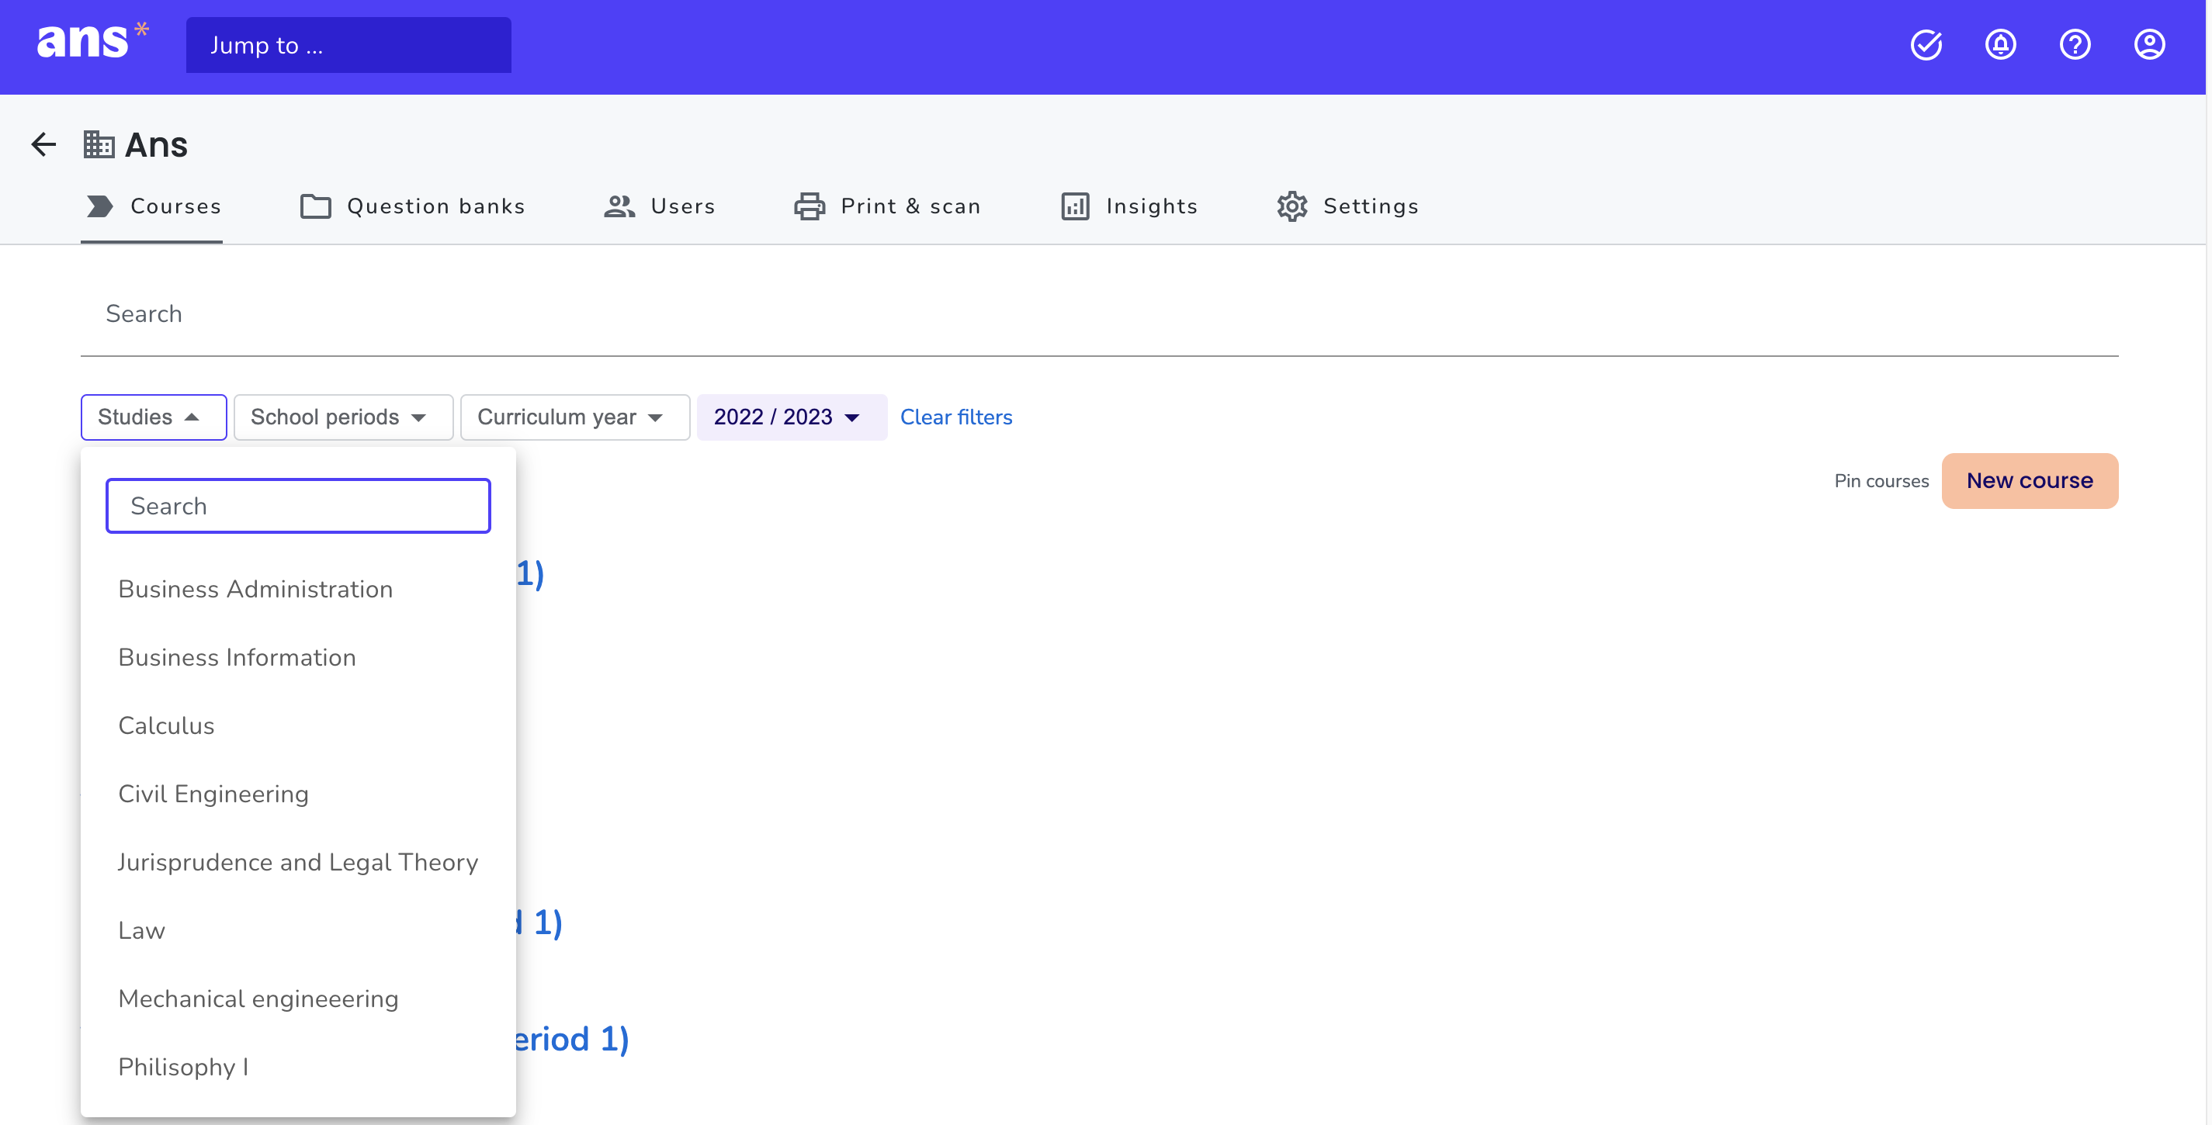
Task: Select Business Information study
Action: [298, 657]
